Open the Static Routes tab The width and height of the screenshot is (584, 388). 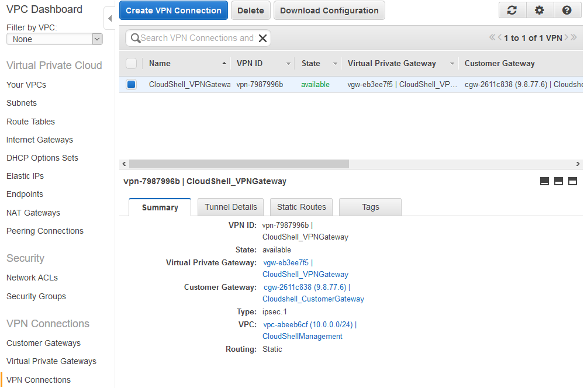coord(301,207)
